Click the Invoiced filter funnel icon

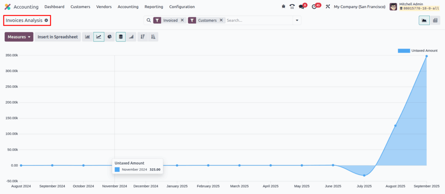point(157,20)
